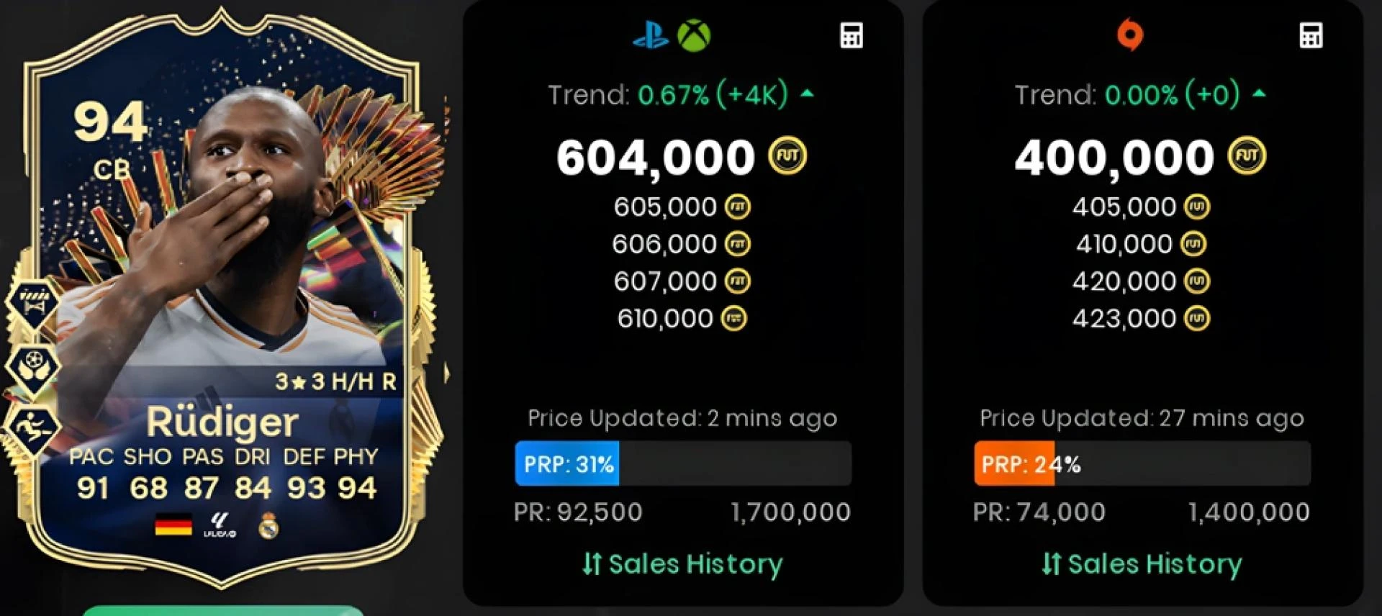Click the FUT coin beside 400,000

coord(1247,156)
